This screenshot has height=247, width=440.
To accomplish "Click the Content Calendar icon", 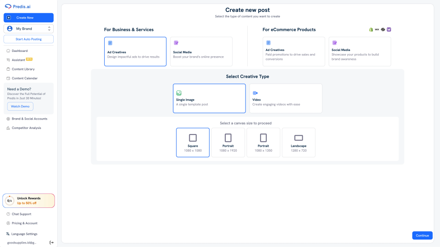I will click(8, 78).
